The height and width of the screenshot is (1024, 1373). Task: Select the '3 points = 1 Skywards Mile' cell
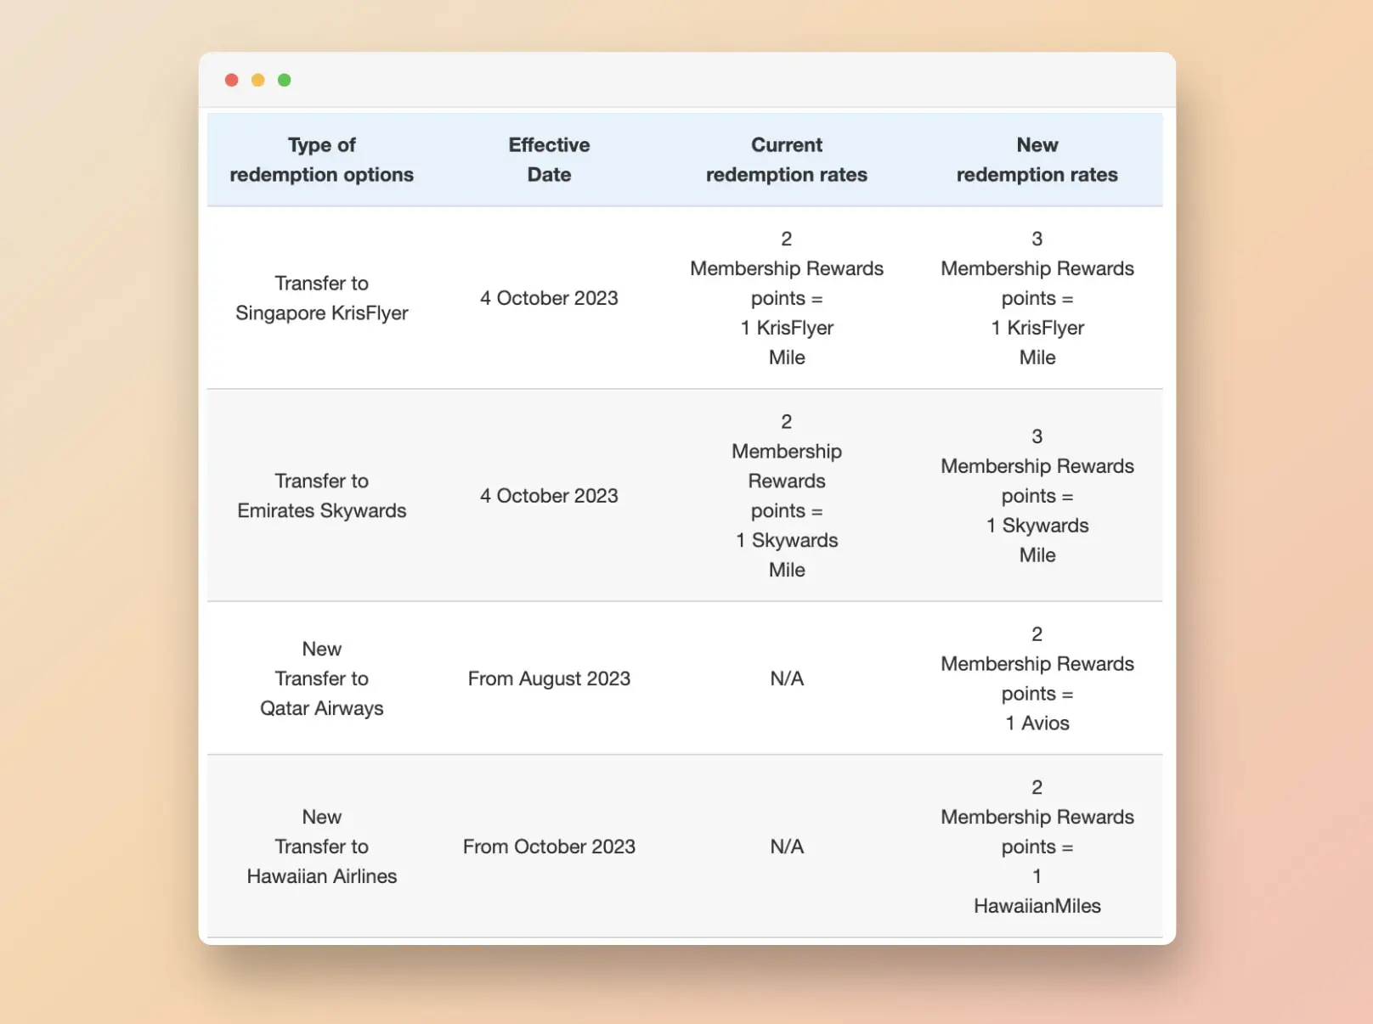click(1037, 496)
